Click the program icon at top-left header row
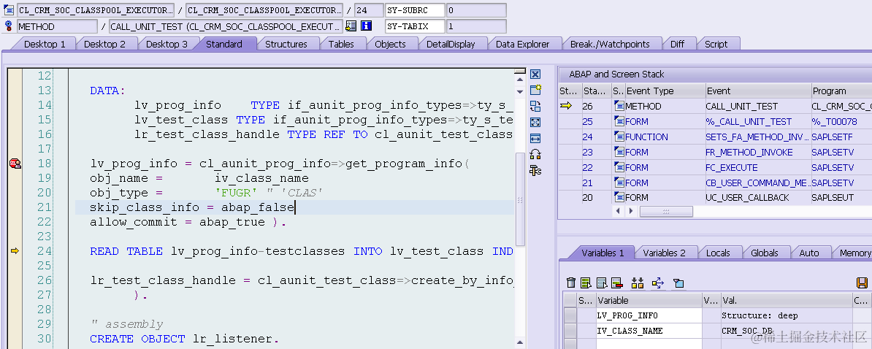 8,10
